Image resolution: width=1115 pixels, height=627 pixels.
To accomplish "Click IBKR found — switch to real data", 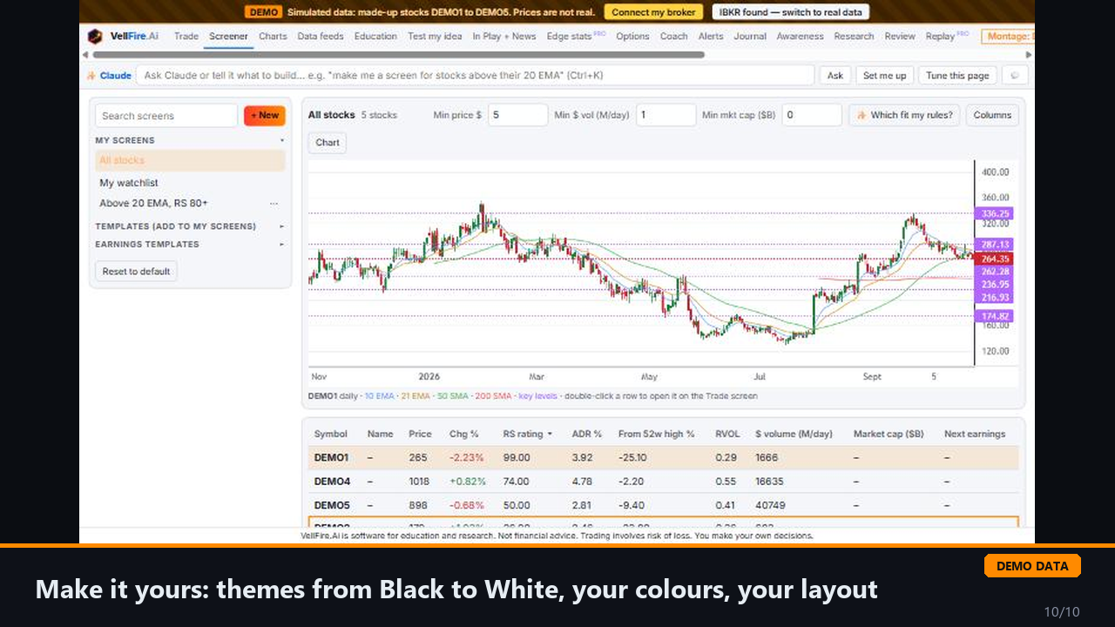I will click(x=790, y=12).
